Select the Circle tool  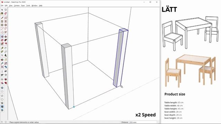coord(2,25)
